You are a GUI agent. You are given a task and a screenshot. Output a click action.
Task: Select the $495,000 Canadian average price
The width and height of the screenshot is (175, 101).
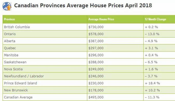96,97
